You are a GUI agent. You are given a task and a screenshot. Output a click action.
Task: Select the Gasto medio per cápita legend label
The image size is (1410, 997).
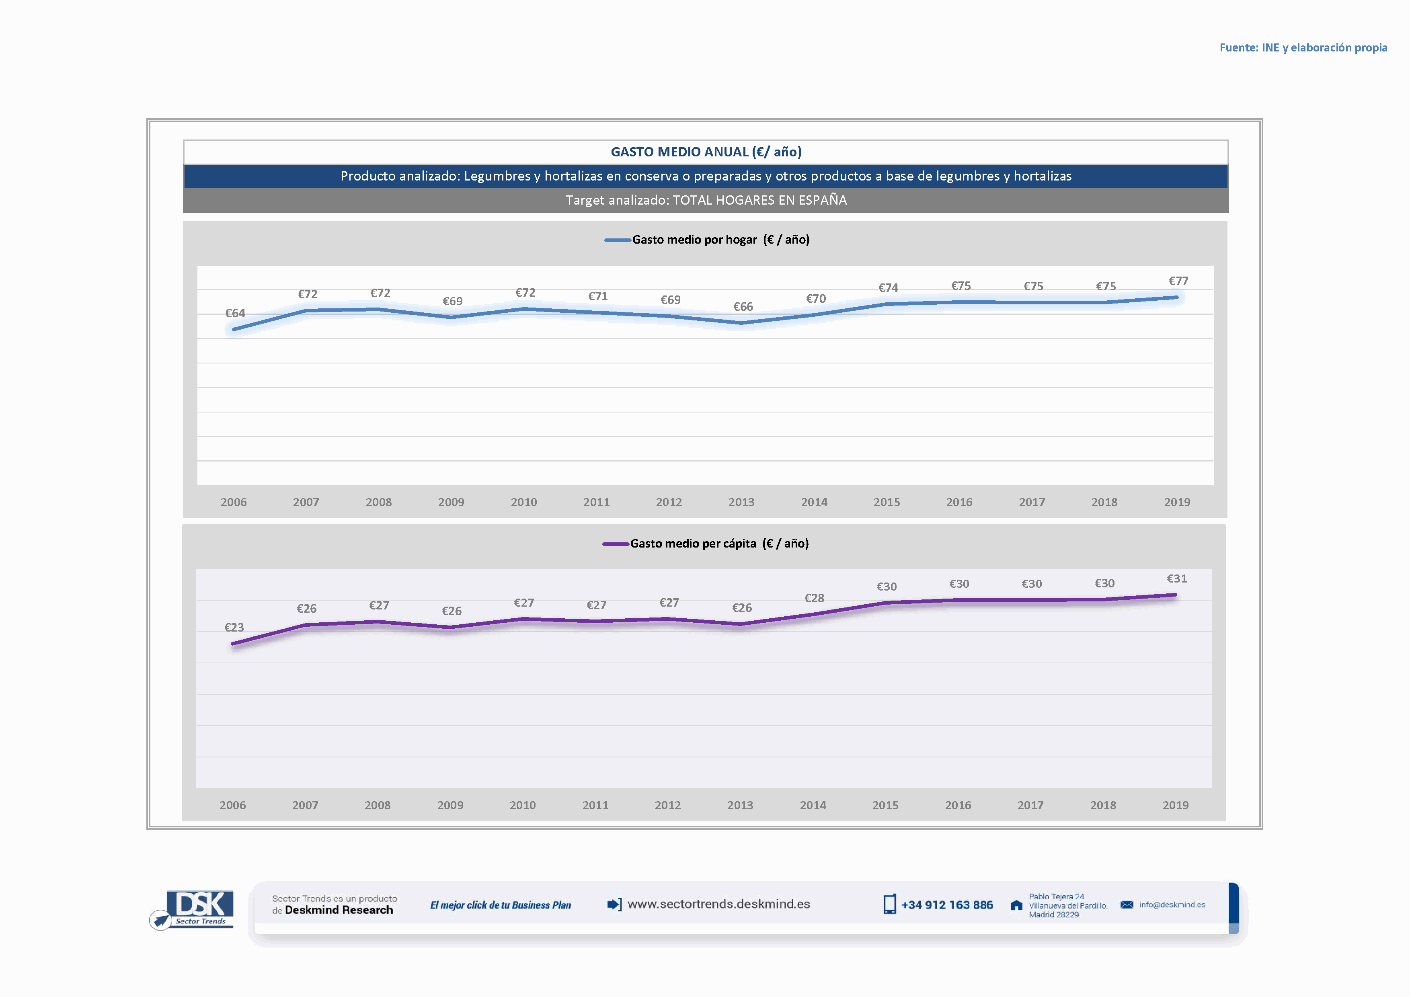pyautogui.click(x=719, y=544)
